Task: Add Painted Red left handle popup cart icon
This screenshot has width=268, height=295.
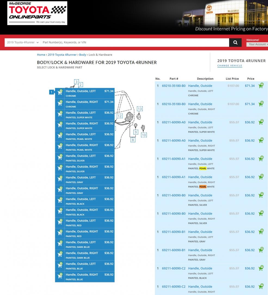Action: point(60,222)
